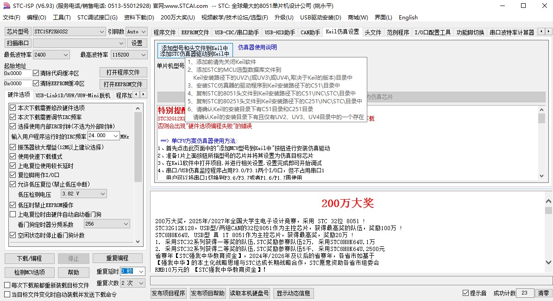This screenshot has height=301, width=553.
Task: Enable 每次下载前都重新装载目标文件
Action: [x=7, y=285]
